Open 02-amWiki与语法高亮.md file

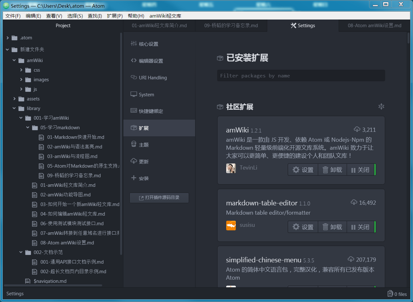click(x=75, y=147)
